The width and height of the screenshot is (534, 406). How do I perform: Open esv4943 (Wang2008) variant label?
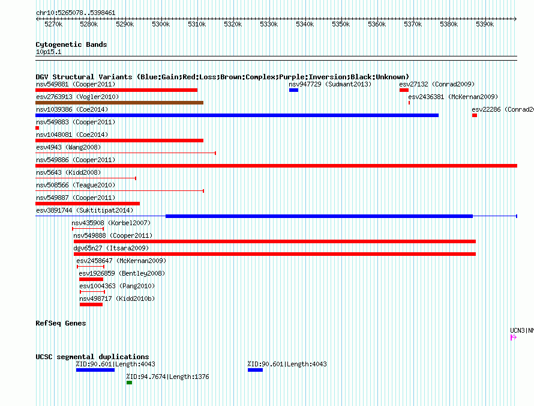click(x=68, y=147)
